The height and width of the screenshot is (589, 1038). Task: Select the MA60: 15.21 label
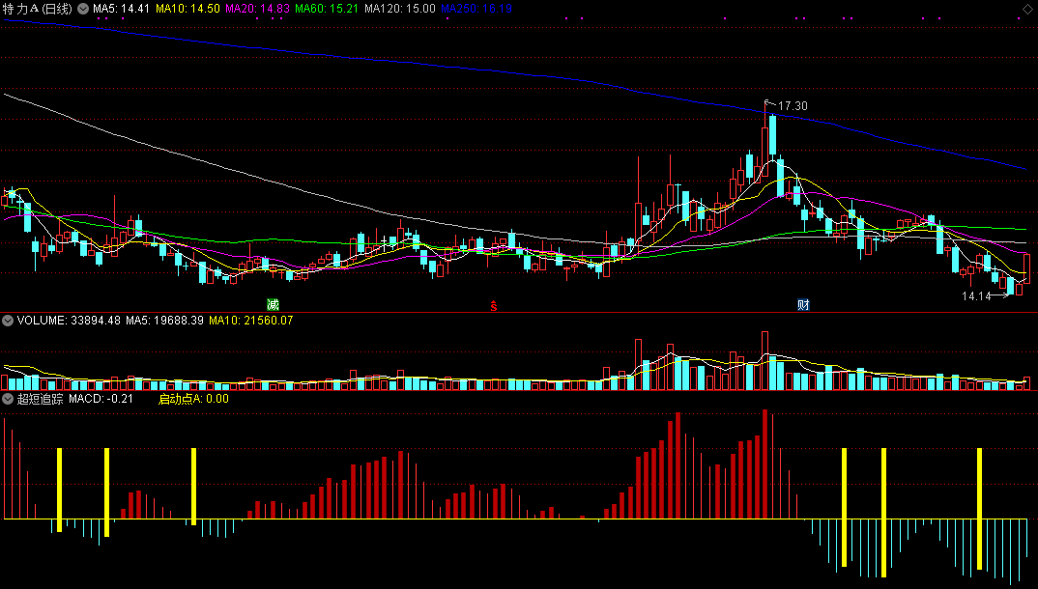(x=327, y=9)
